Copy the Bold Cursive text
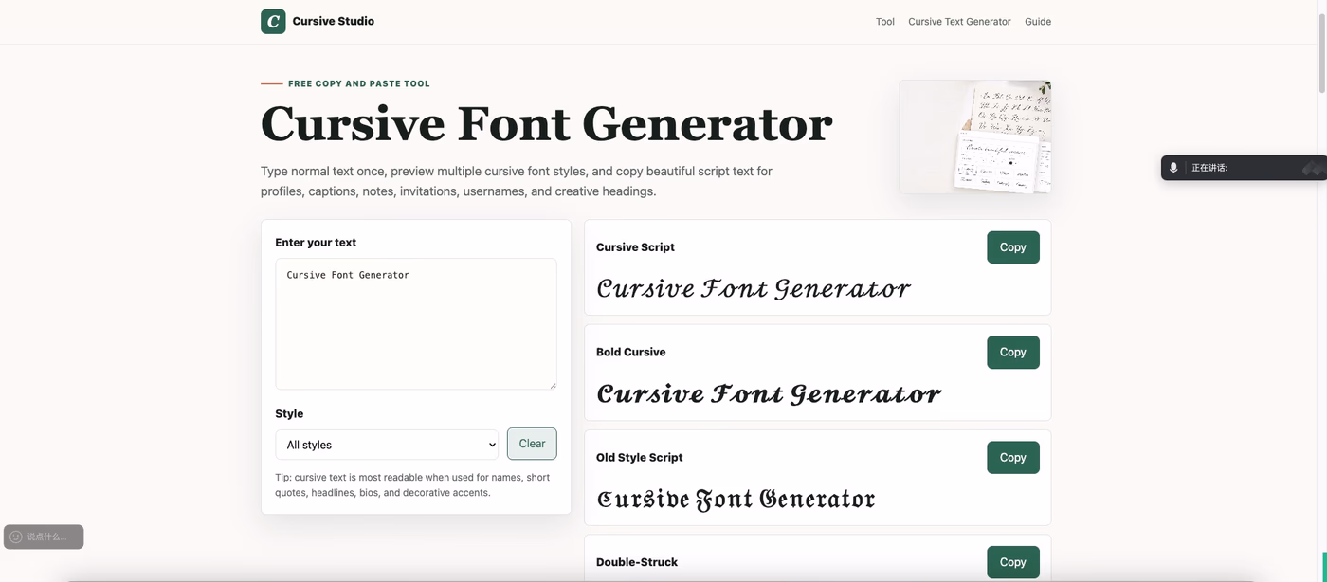This screenshot has height=582, width=1327. [x=1013, y=352]
